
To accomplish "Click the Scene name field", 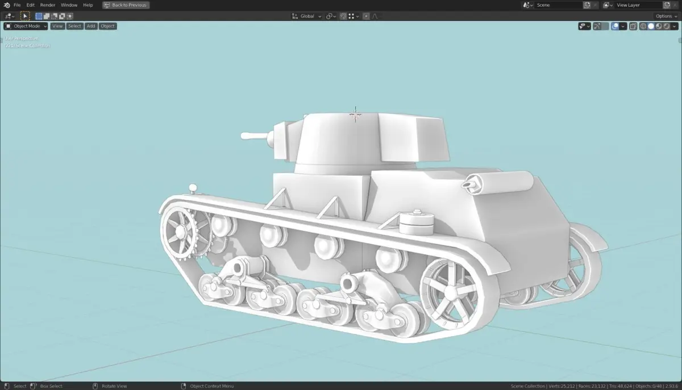I will pos(558,5).
